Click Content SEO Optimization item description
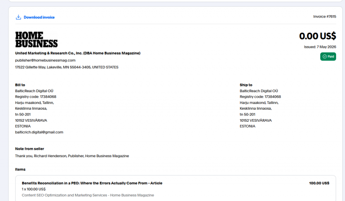 (88, 195)
